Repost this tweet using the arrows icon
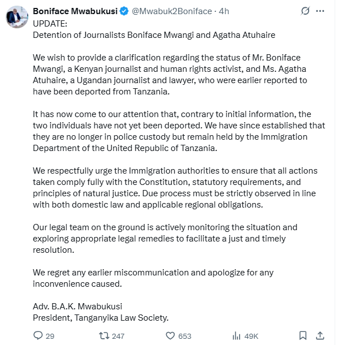This screenshot has height=345, width=338. point(104,336)
